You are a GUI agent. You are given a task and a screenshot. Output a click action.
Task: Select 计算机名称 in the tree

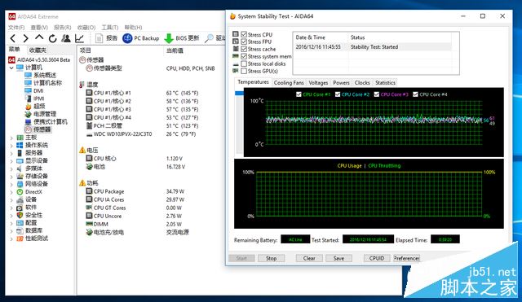pos(47,83)
